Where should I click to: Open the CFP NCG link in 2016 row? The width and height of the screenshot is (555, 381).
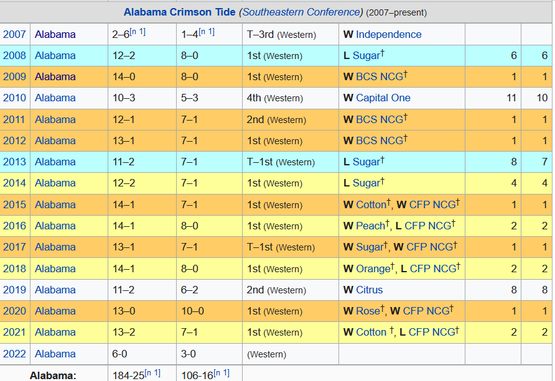click(x=427, y=226)
